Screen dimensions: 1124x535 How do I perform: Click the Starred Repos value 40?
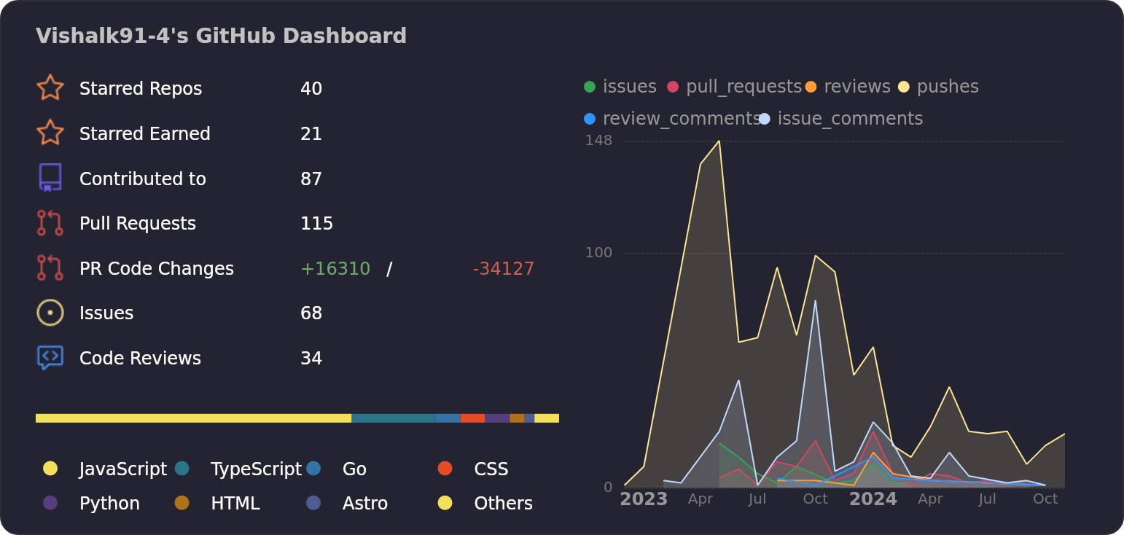click(311, 89)
